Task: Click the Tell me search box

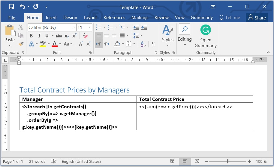Action: pyautogui.click(x=230, y=18)
